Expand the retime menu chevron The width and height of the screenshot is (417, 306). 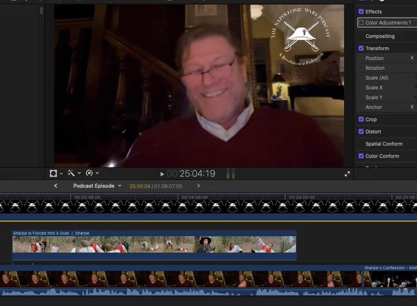(x=98, y=173)
